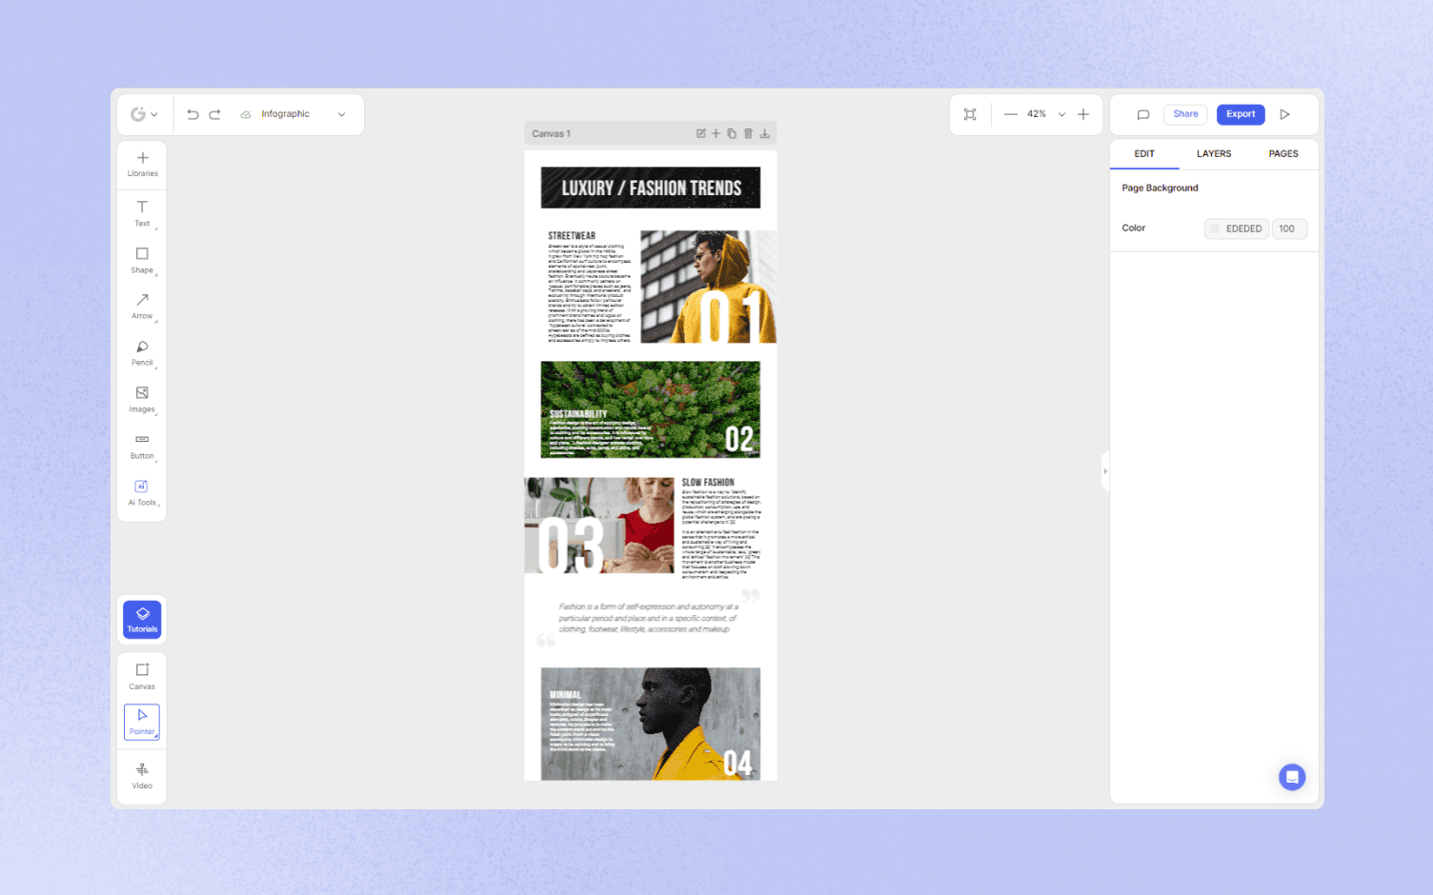
Task: Select the Arrow tool
Action: [x=141, y=307]
